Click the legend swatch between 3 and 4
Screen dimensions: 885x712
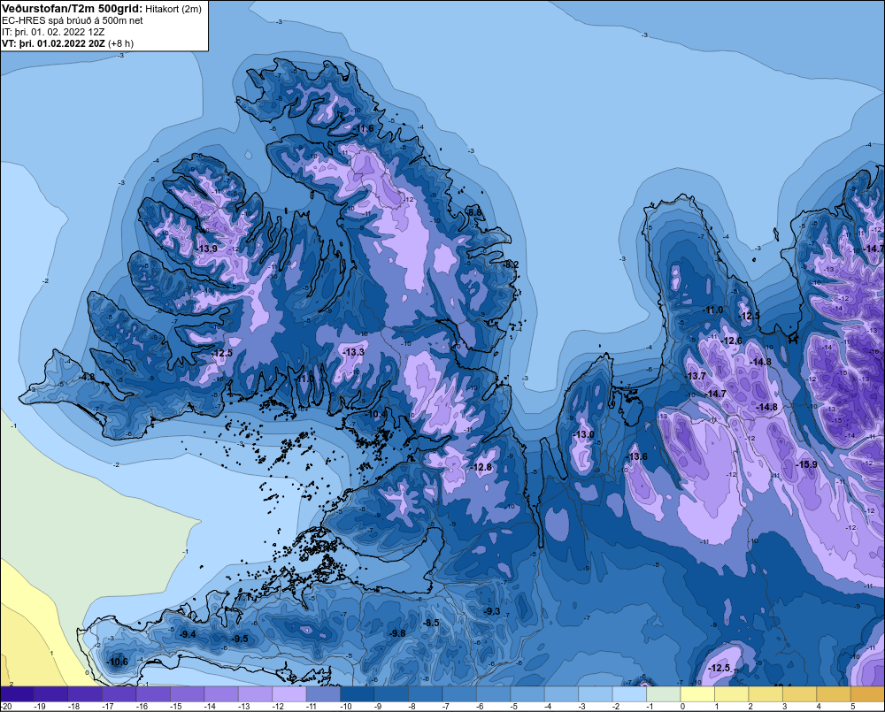pyautogui.click(x=800, y=694)
